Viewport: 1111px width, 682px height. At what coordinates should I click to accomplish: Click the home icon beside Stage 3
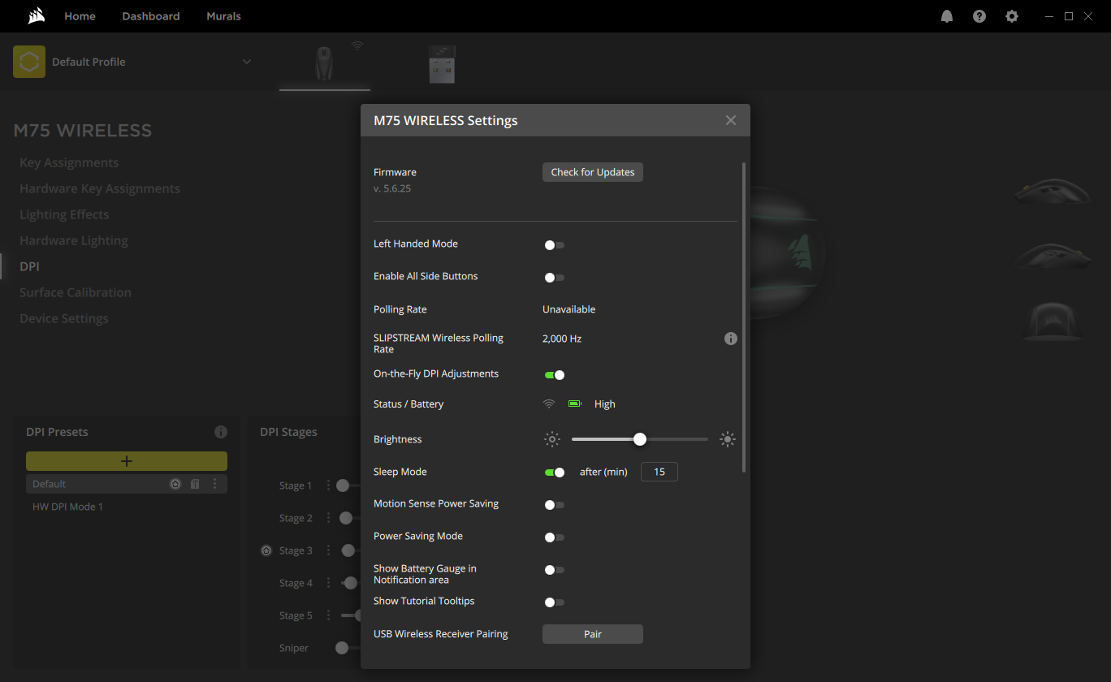266,550
